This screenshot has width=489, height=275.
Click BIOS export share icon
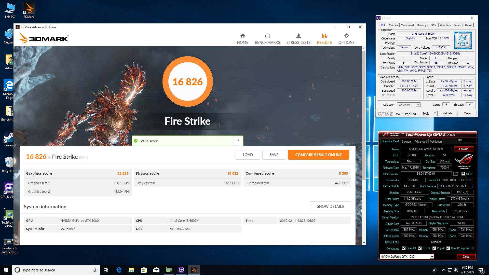click(456, 174)
